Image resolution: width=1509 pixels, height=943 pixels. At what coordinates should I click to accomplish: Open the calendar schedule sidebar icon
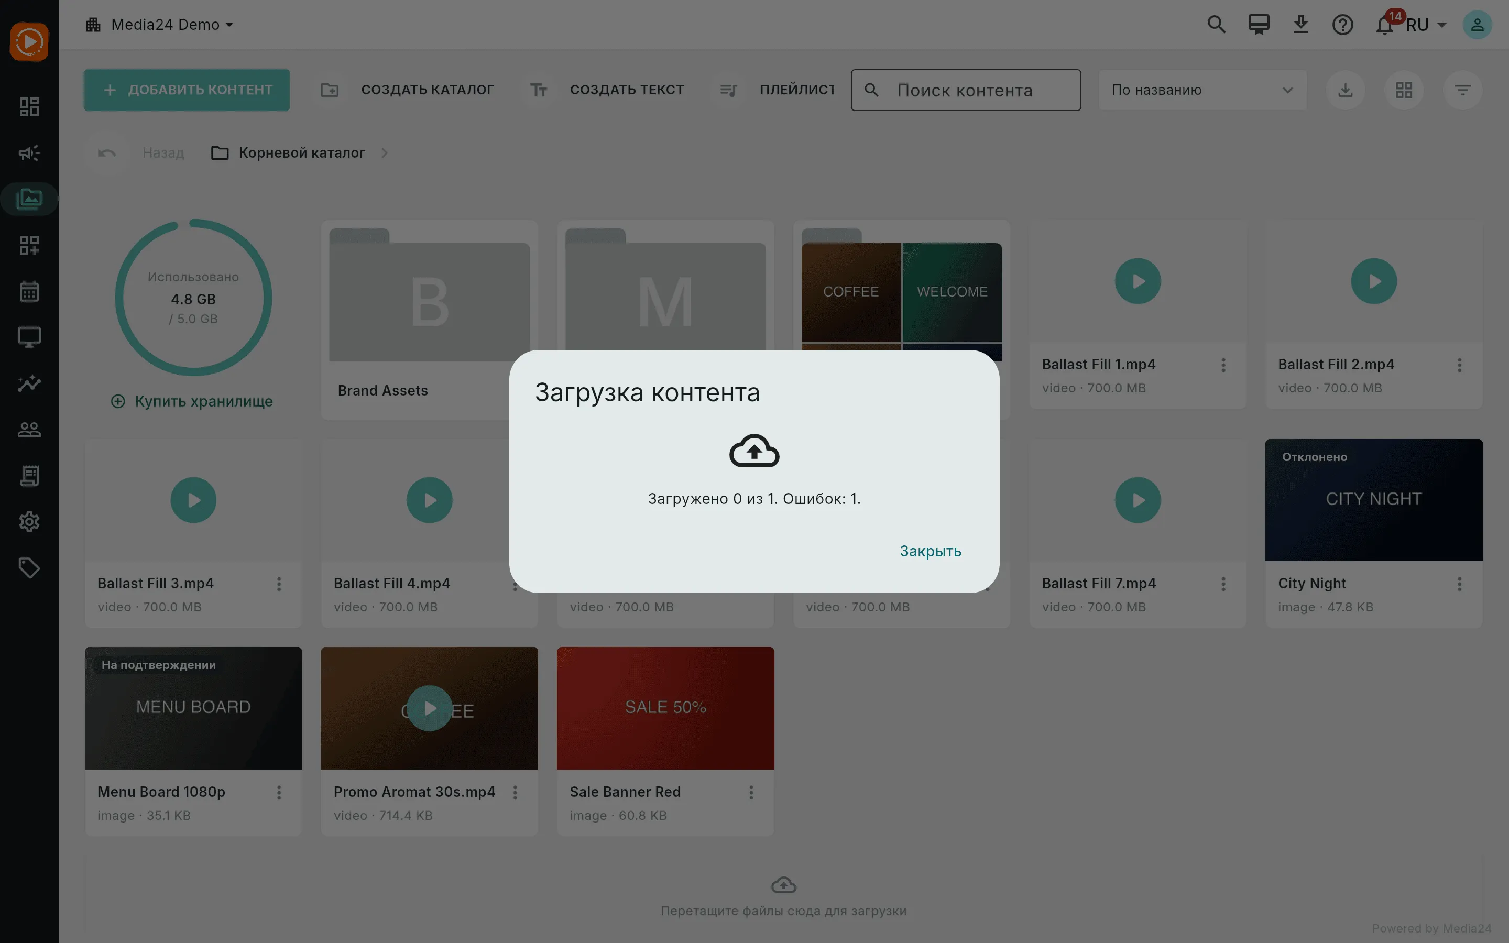pyautogui.click(x=29, y=291)
